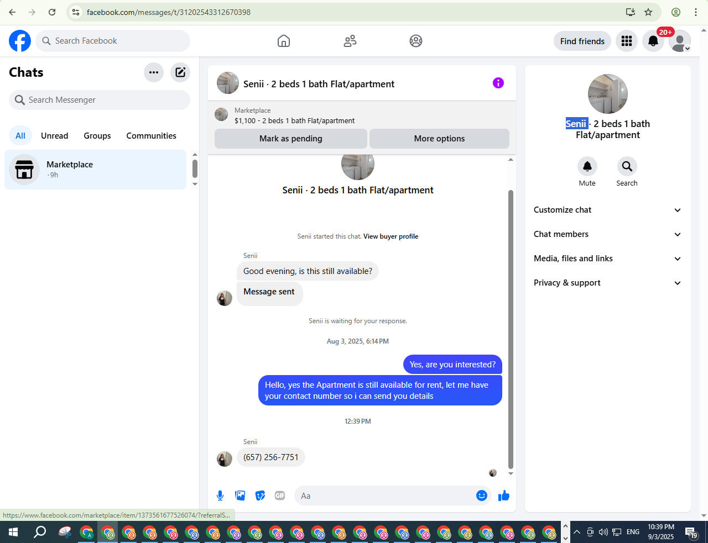Image resolution: width=708 pixels, height=543 pixels.
Task: Focus the Search Messenger field
Action: 100,100
